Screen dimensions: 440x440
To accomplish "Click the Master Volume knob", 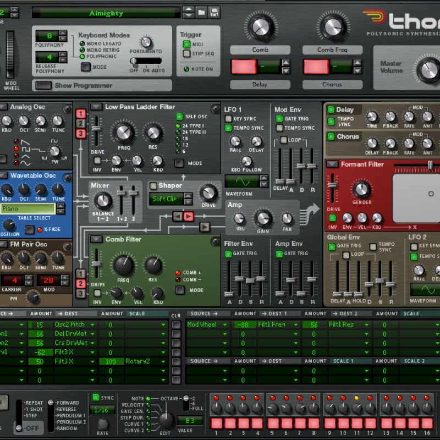I will coord(427,69).
